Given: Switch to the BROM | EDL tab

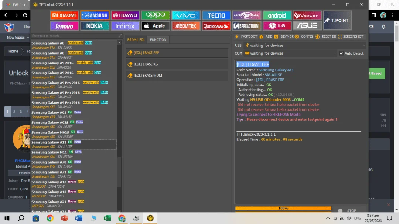Looking at the screenshot, I should pos(136,39).
